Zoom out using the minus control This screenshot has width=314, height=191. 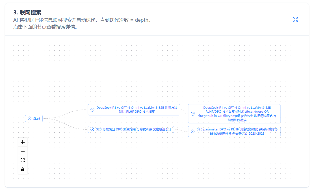[x=23, y=151]
